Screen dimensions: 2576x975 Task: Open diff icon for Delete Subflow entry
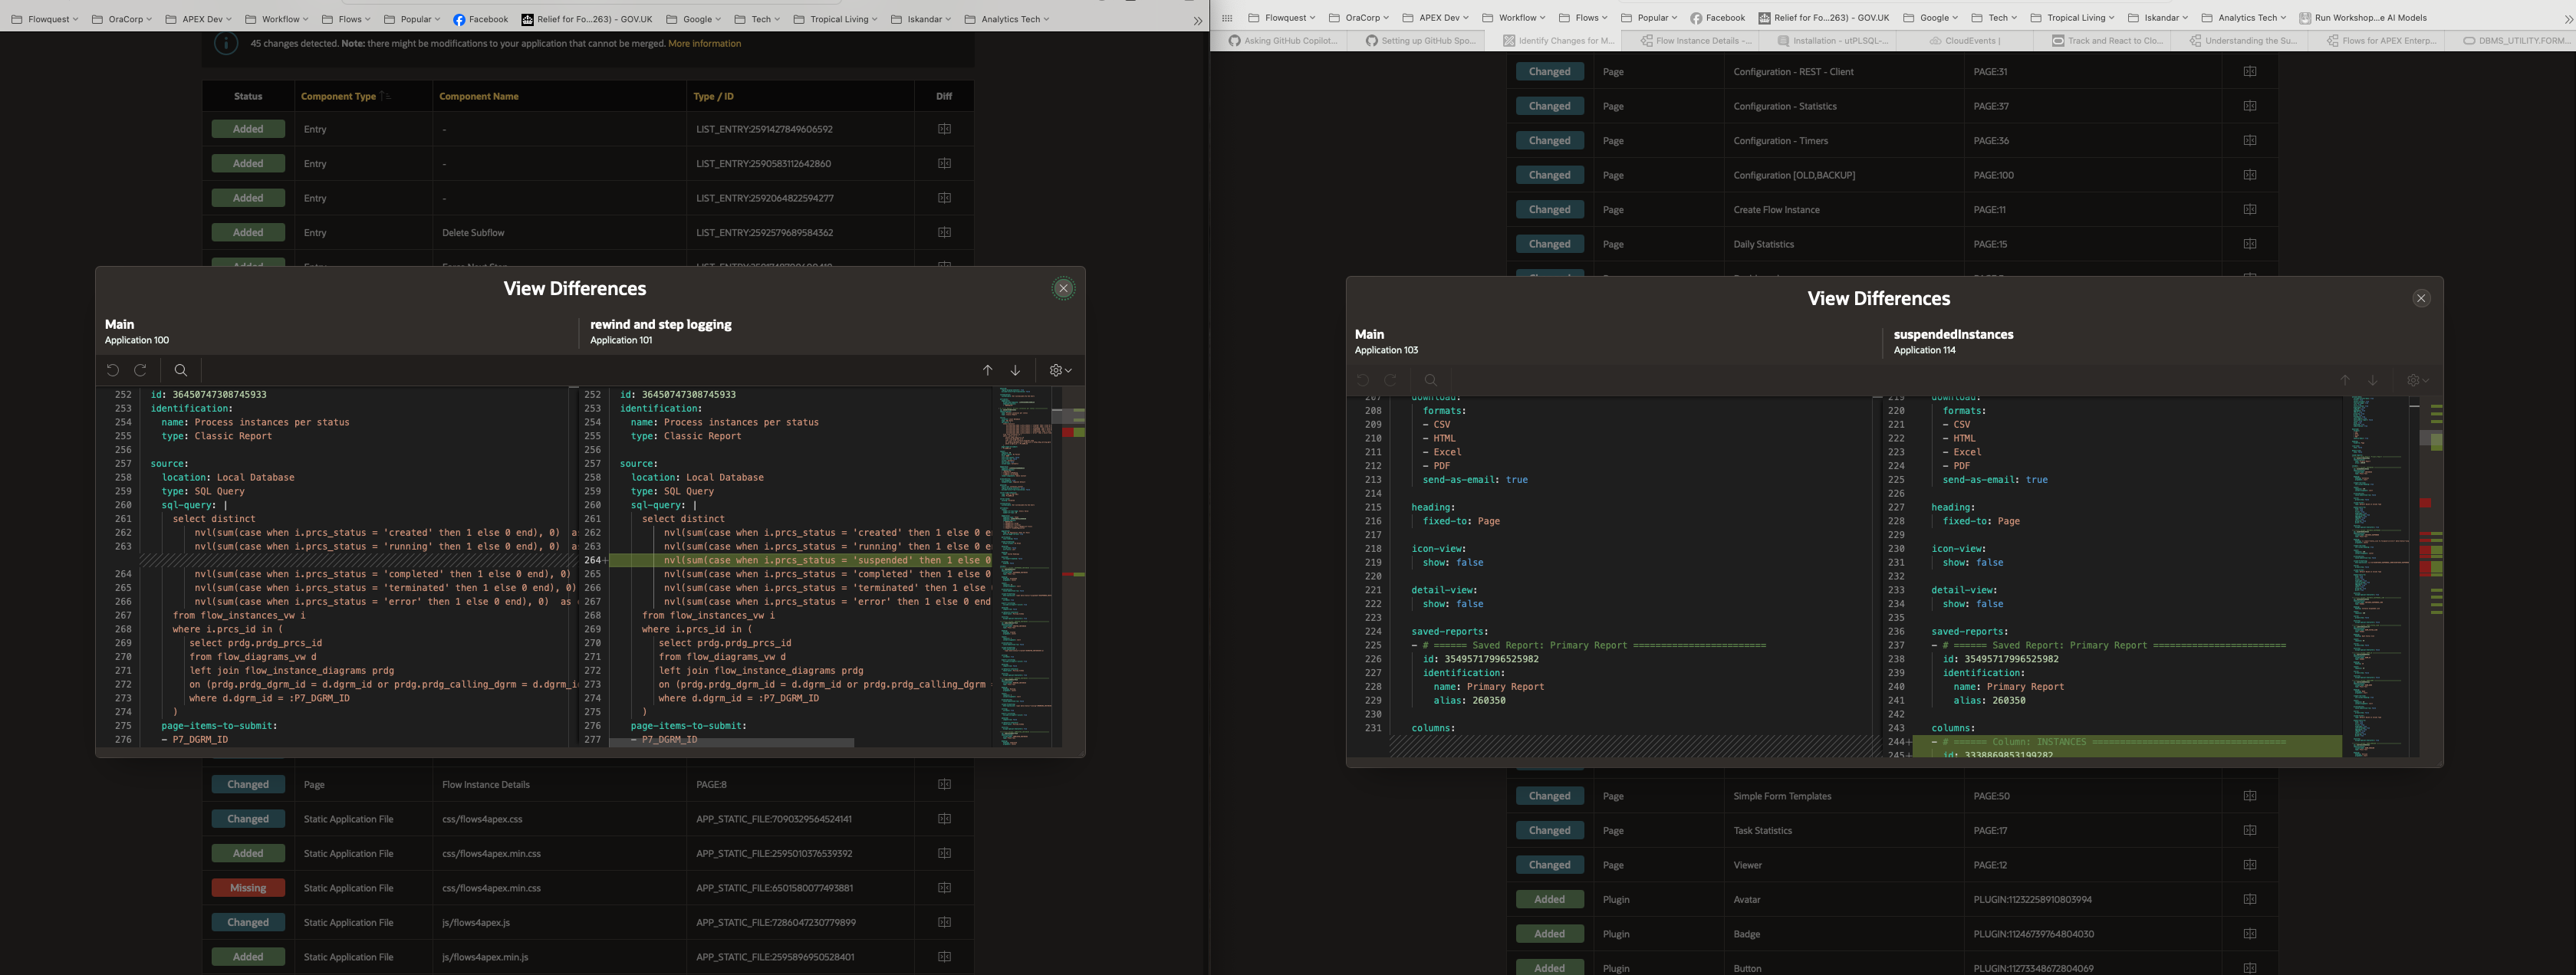point(944,233)
